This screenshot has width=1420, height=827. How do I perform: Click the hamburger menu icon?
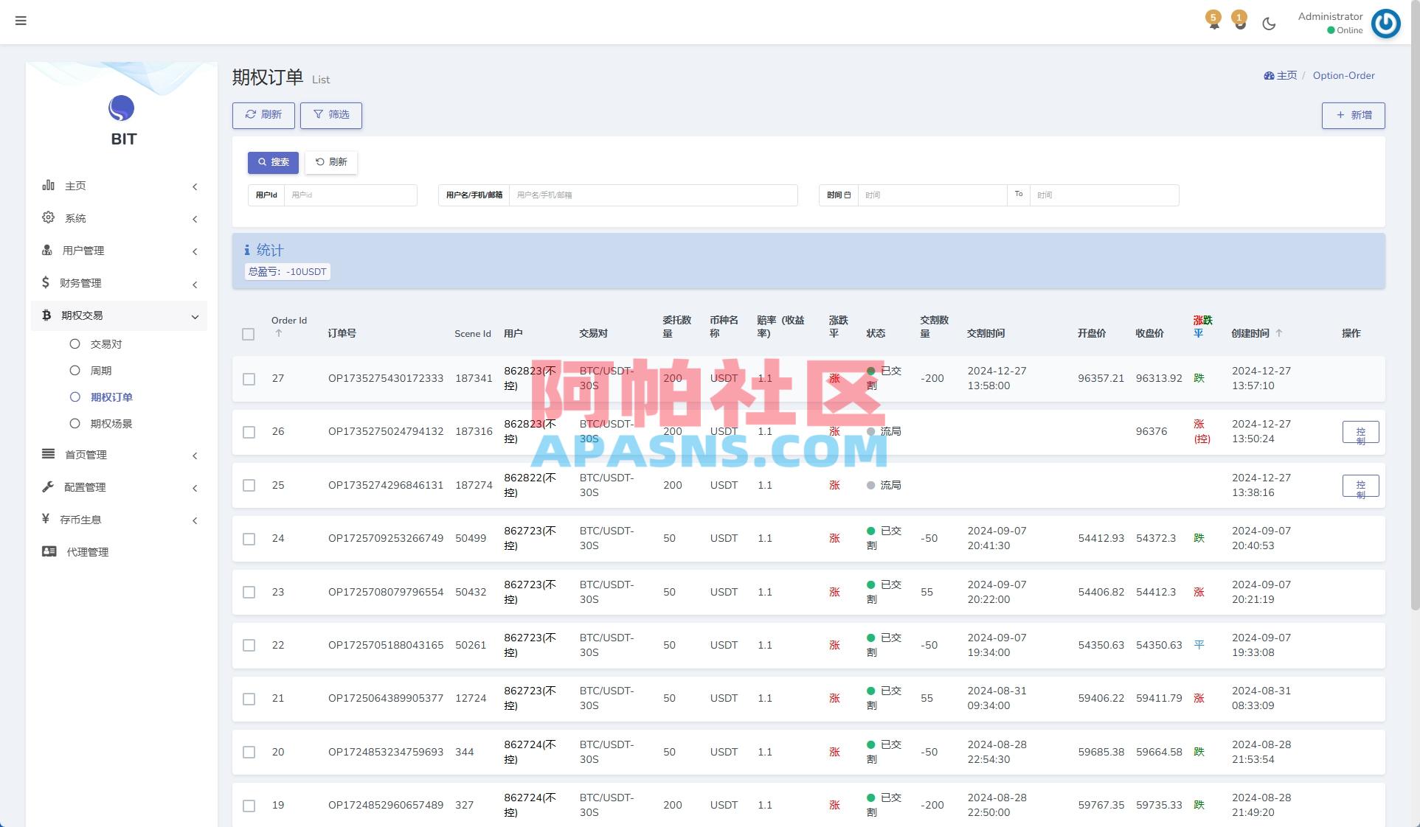(21, 21)
